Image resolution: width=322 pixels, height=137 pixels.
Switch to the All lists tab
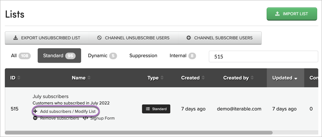(x=21, y=56)
